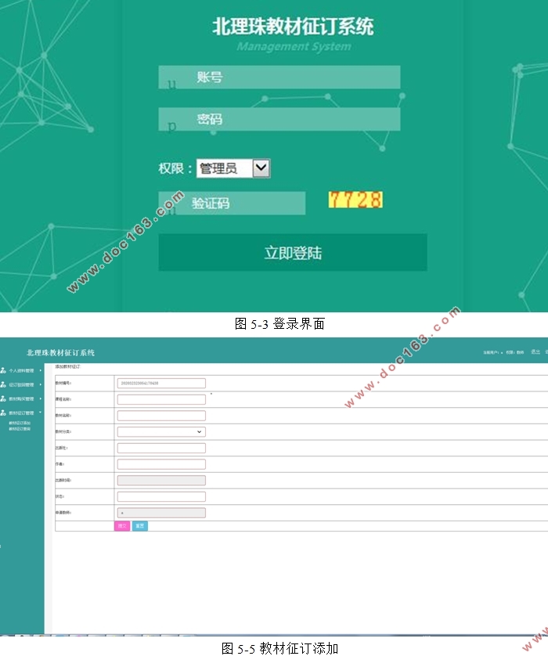Click the 征订驳回管理 sidebar icon
Viewport: 548px width, 656px height.
pos(3,385)
